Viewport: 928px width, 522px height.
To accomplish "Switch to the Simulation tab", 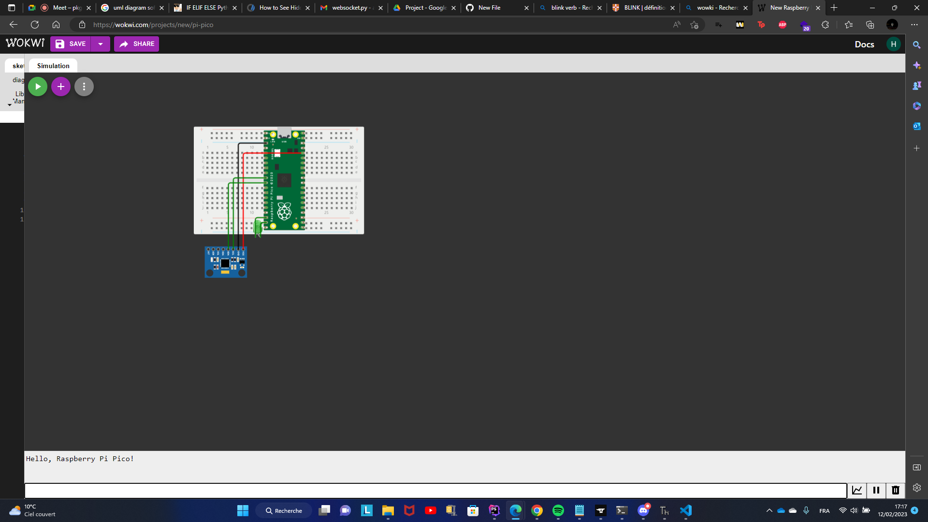I will pos(53,65).
